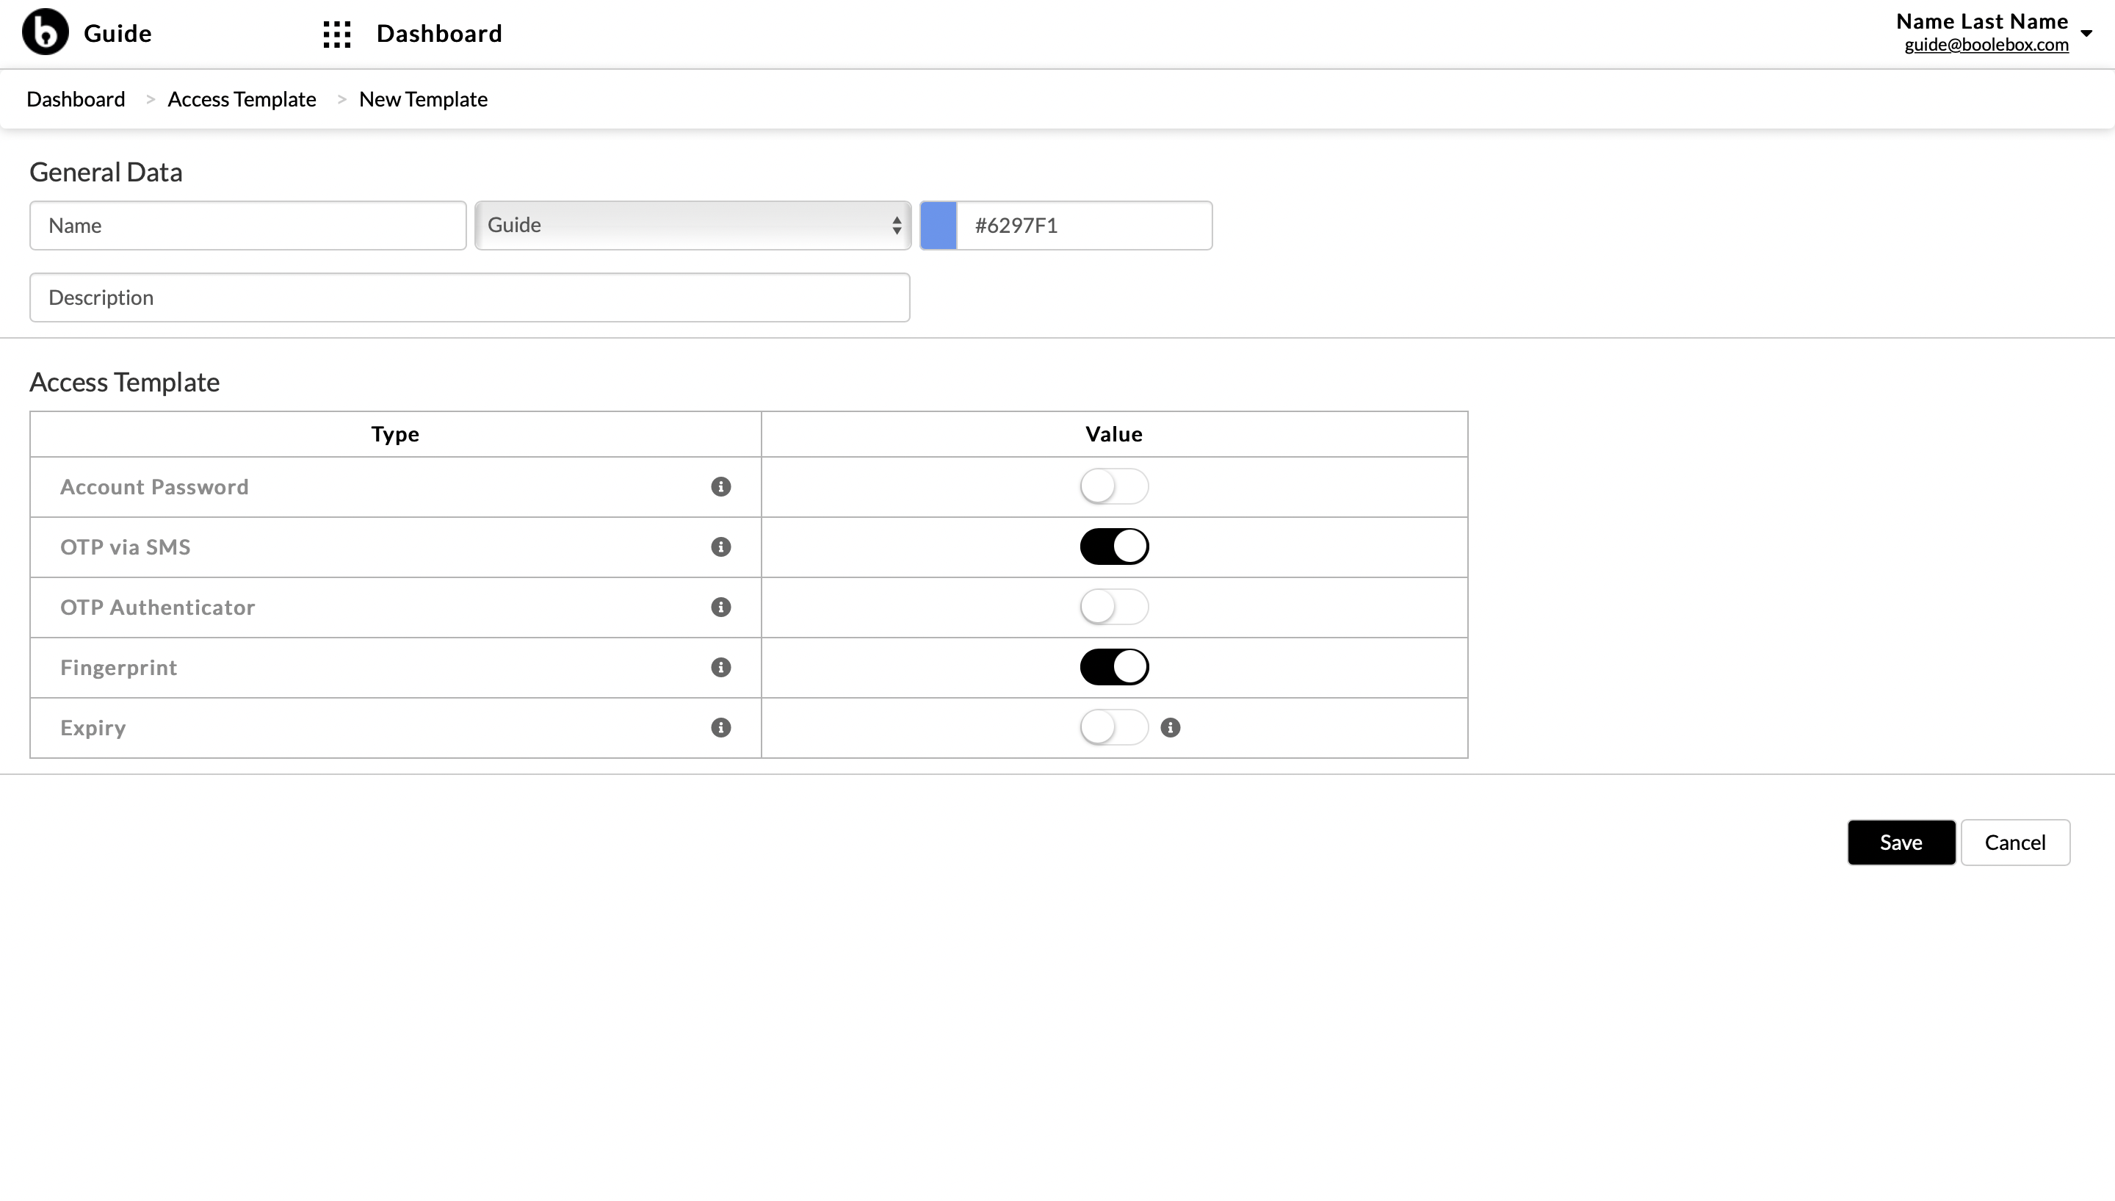
Task: Select New Template breadcrumb
Action: [423, 99]
